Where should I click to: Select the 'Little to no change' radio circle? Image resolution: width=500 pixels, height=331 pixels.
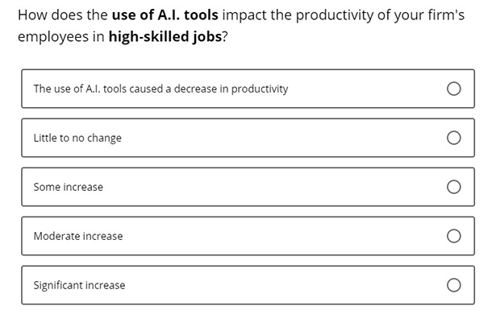click(453, 138)
